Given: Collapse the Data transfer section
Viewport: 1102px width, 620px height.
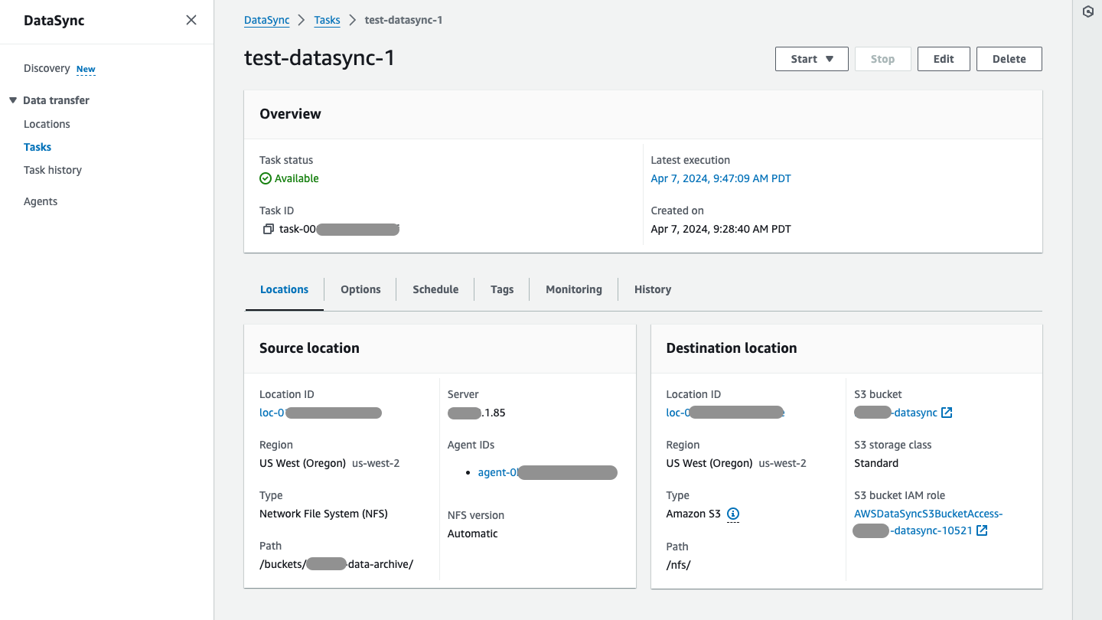Looking at the screenshot, I should point(13,100).
